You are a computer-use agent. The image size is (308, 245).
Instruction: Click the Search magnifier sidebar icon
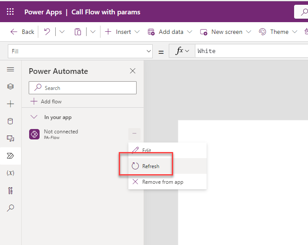point(10,208)
